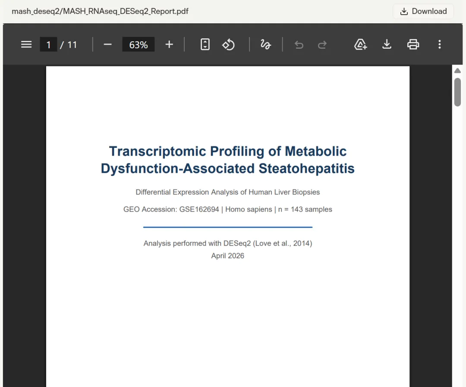Click the total page count / 11
466x387 pixels.
(x=69, y=45)
